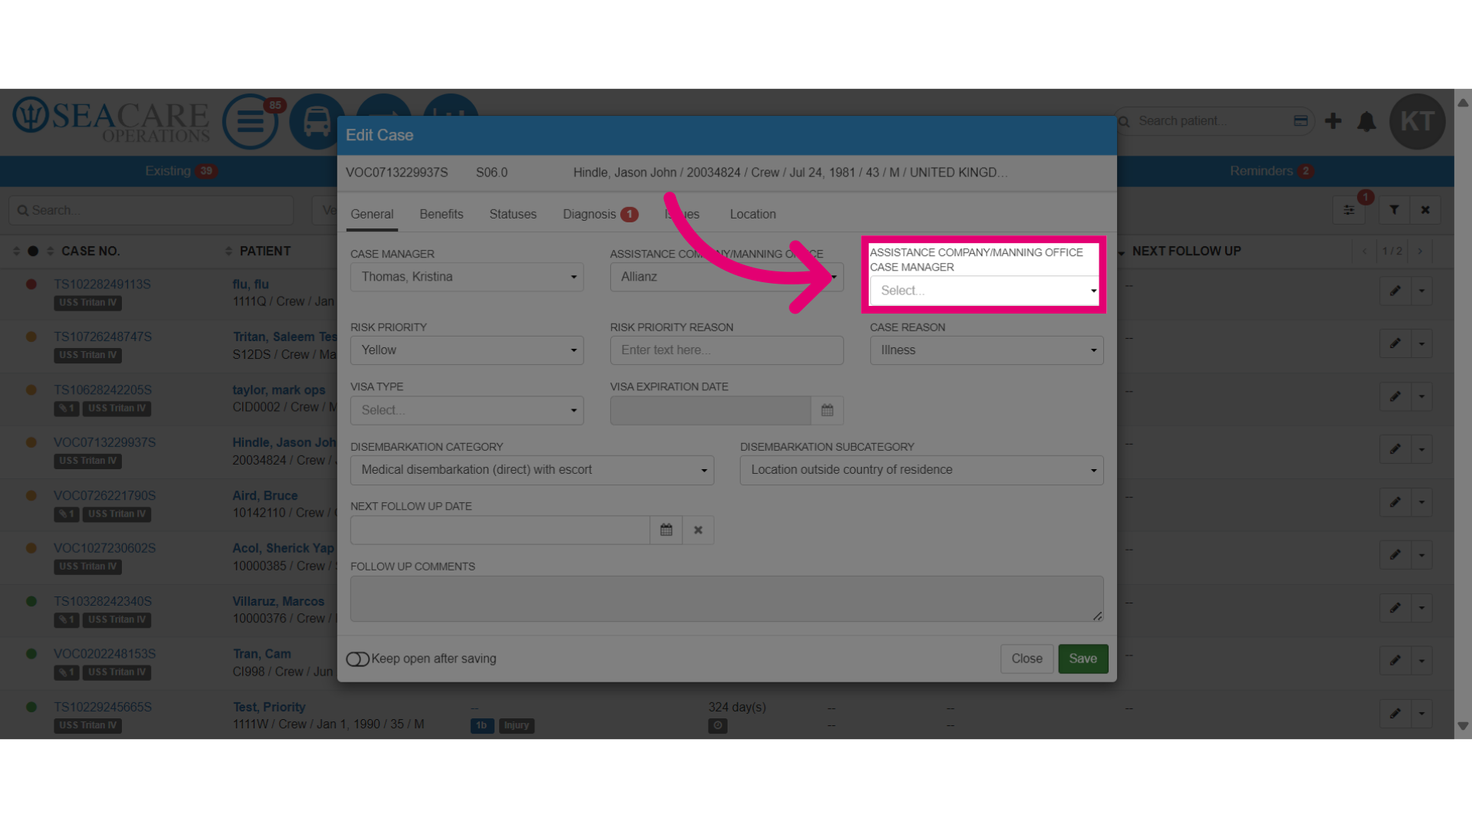Open Assistance Company Case Manager dropdown
This screenshot has height=828, width=1472.
click(x=984, y=291)
